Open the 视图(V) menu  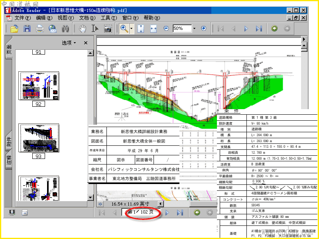pos(65,18)
